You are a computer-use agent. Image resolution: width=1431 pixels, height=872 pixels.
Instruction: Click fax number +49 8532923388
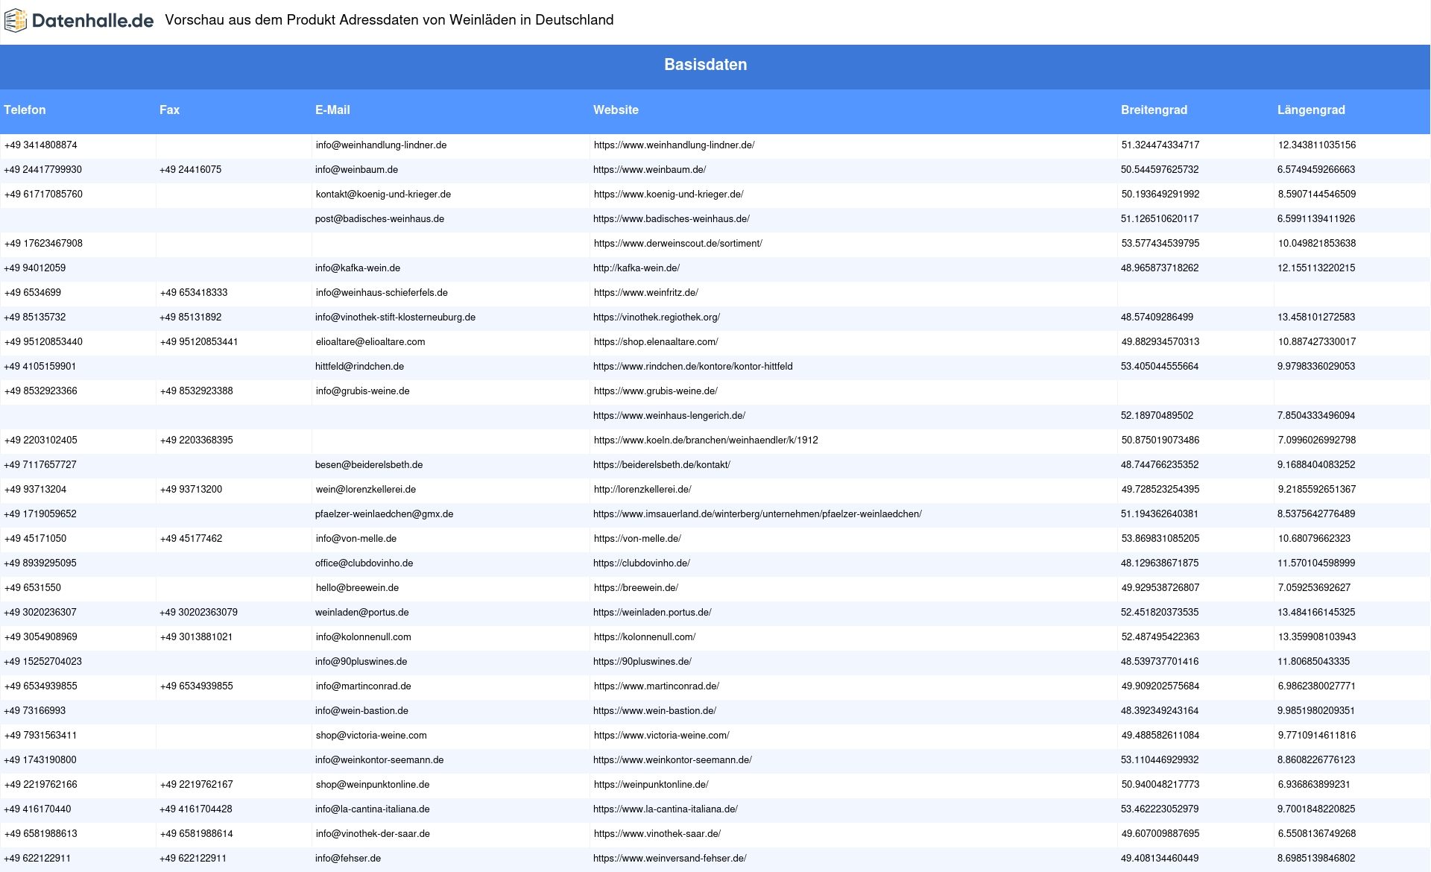pyautogui.click(x=197, y=391)
